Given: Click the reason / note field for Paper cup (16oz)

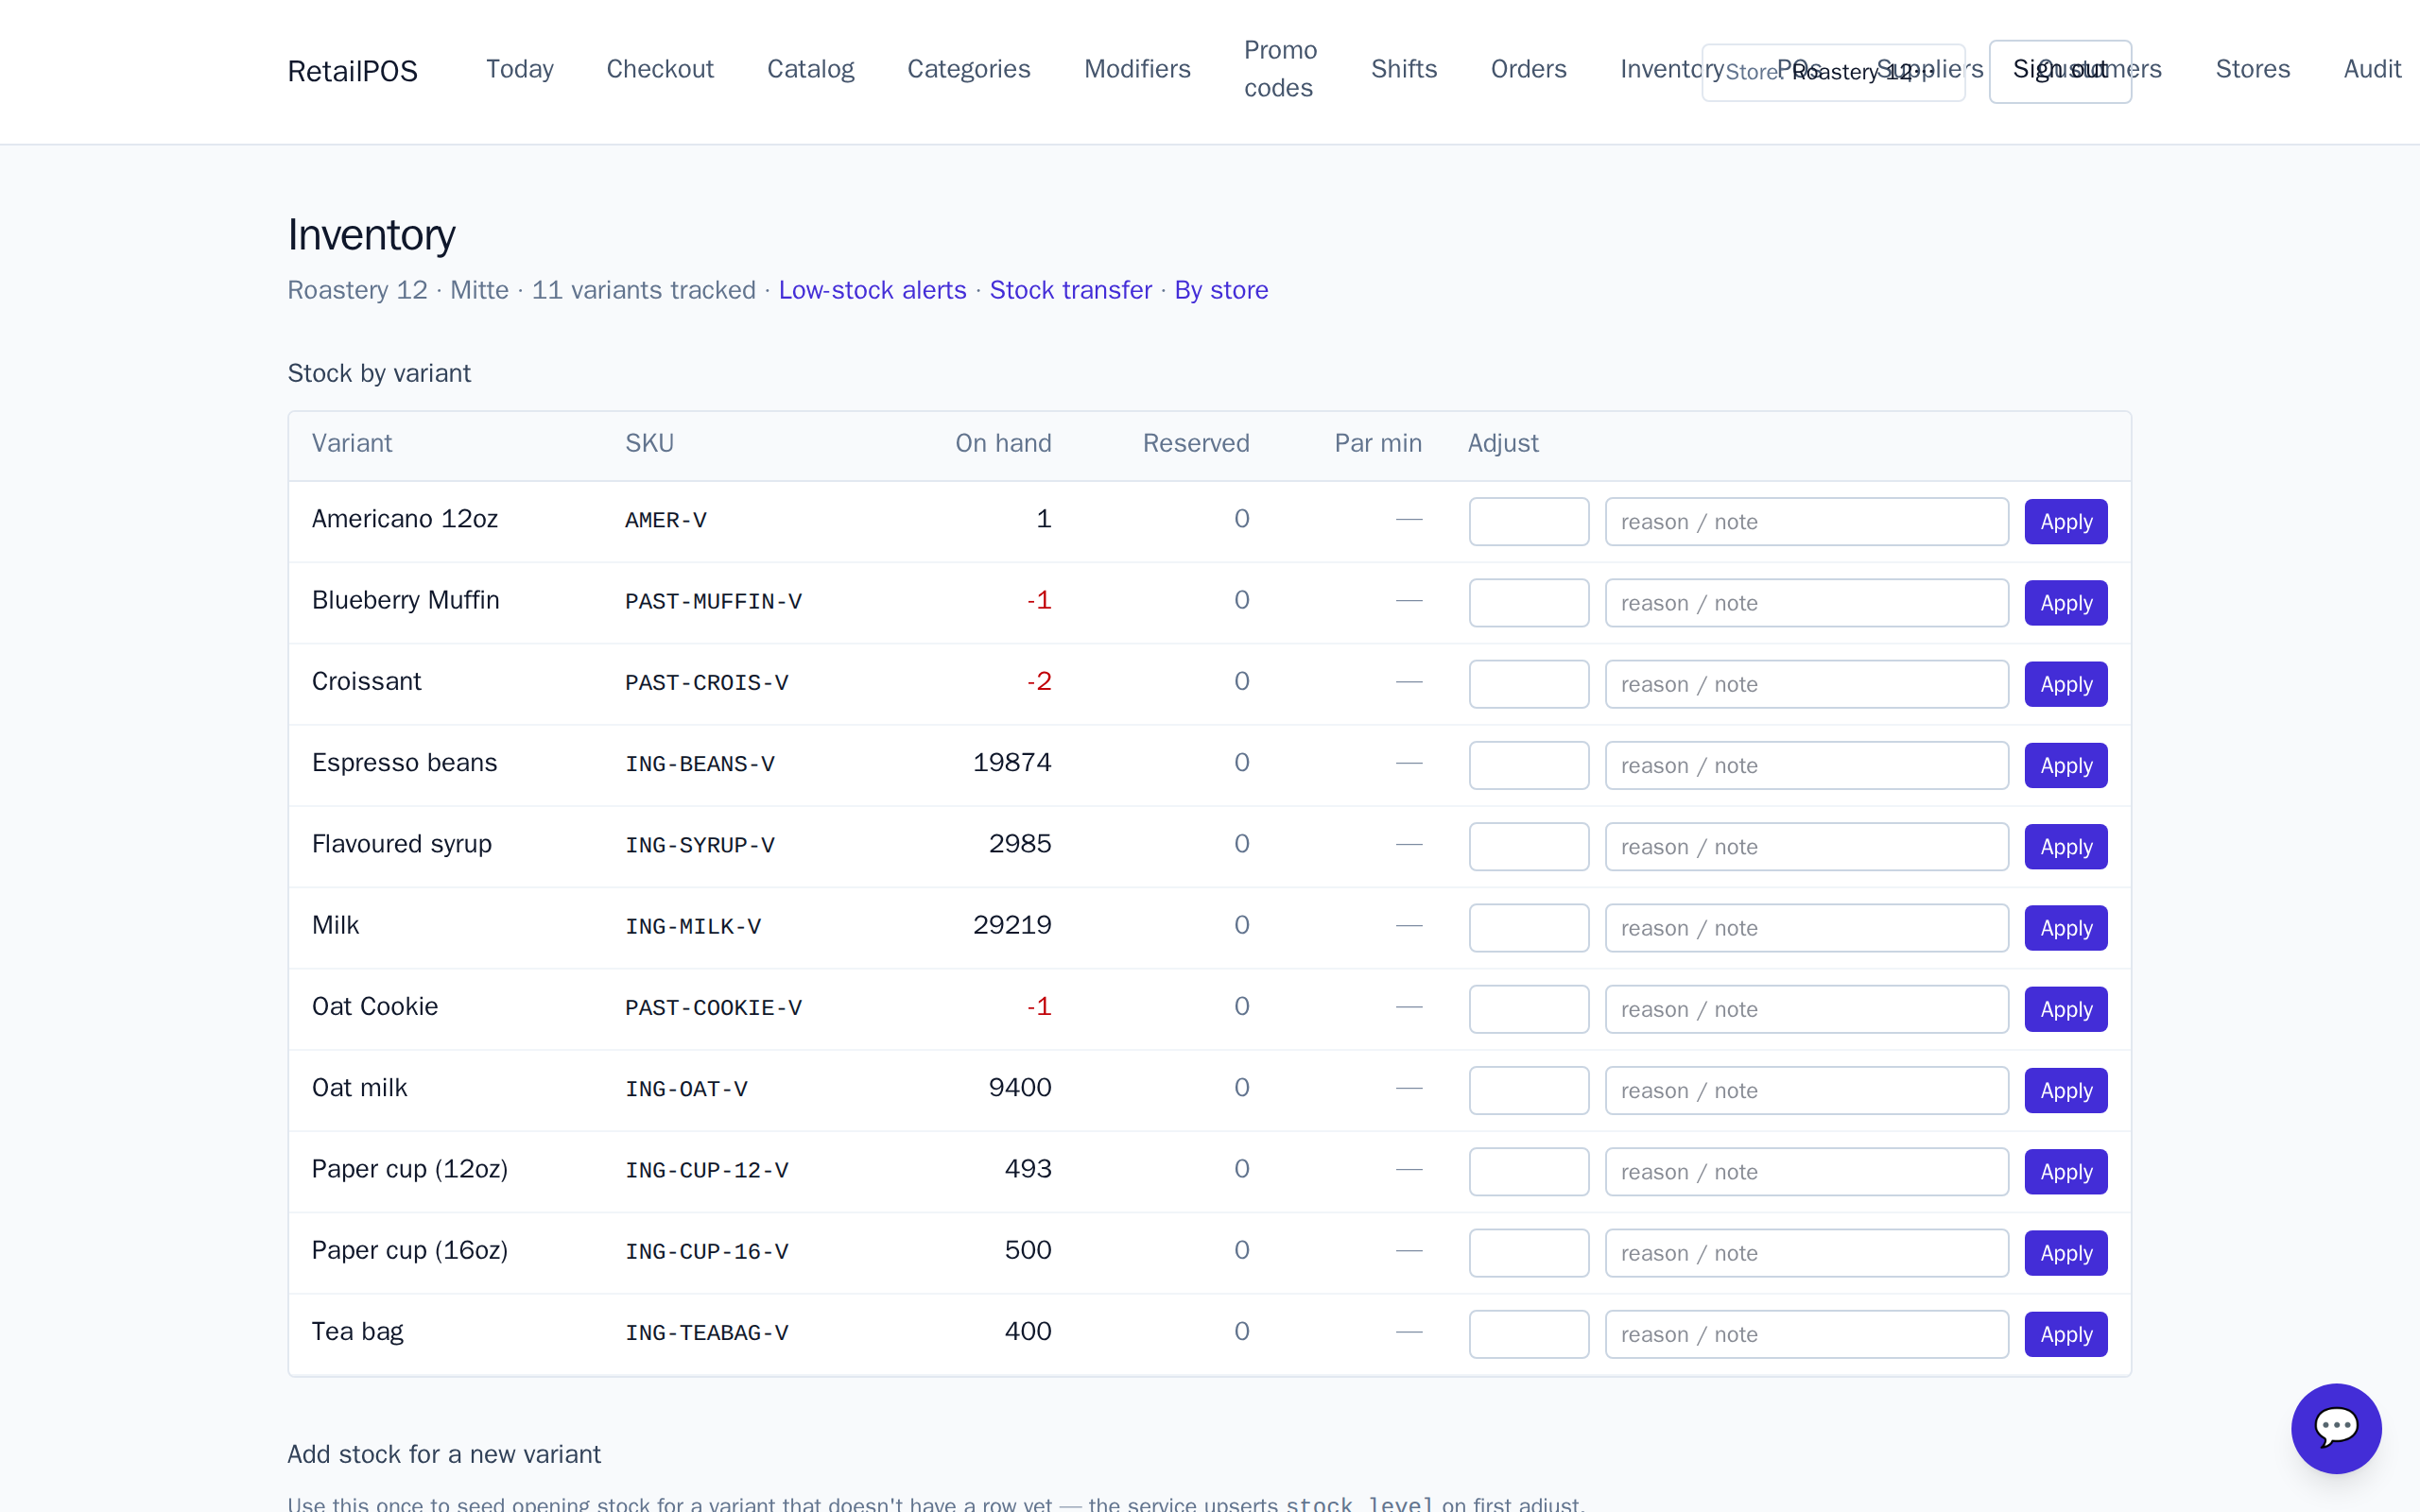Looking at the screenshot, I should [x=1806, y=1253].
